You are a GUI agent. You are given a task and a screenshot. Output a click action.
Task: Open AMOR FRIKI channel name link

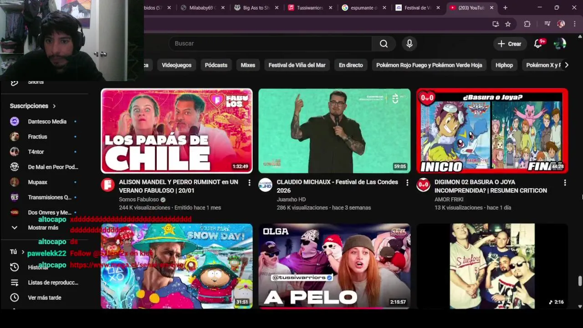coord(449,200)
